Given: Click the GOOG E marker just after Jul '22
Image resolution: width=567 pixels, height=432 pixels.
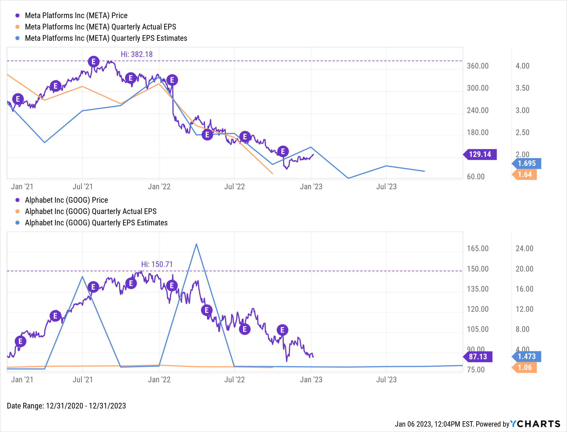Looking at the screenshot, I should click(x=245, y=329).
